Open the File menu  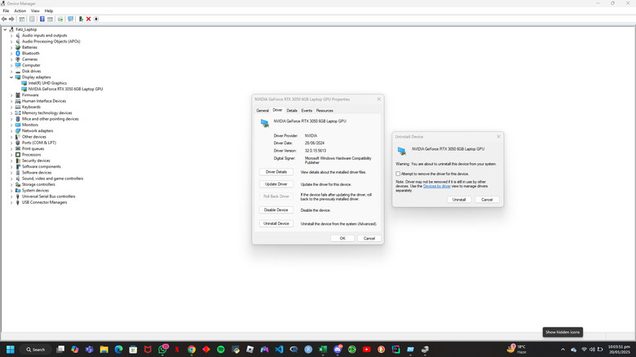click(x=6, y=11)
